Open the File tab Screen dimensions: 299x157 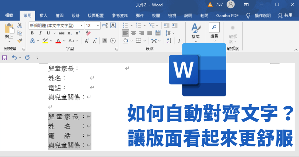click(x=9, y=15)
